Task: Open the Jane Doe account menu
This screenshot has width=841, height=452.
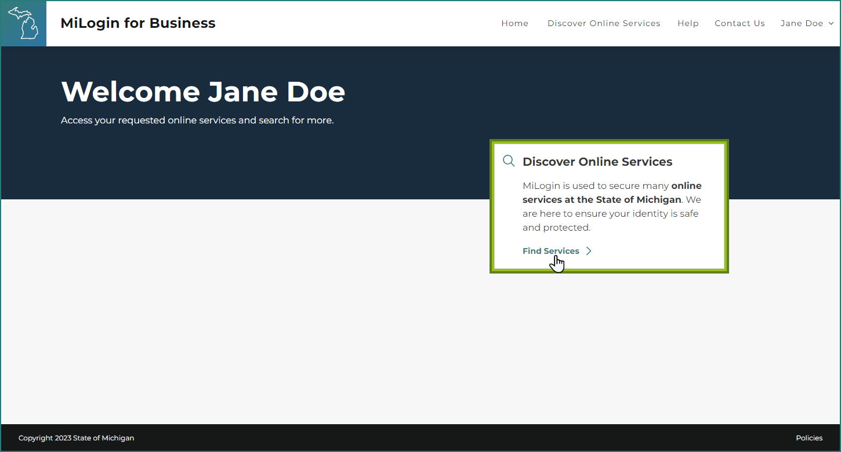Action: point(807,23)
